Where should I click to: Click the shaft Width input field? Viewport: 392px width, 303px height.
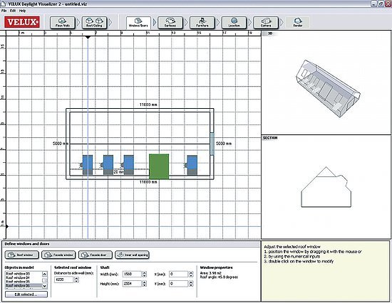tap(133, 274)
